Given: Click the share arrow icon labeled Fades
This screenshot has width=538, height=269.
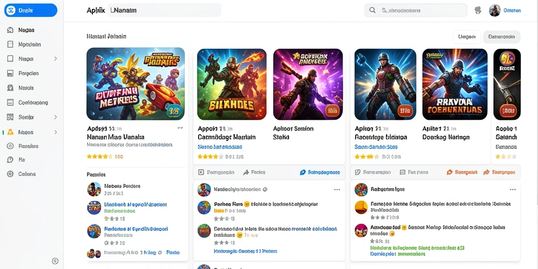Looking at the screenshot, I should 246,172.
